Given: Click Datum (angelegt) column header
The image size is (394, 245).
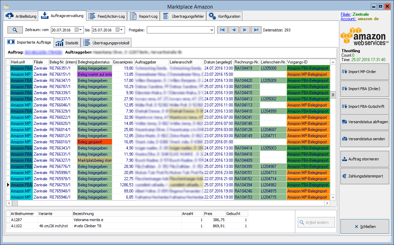Looking at the screenshot, I should (x=219, y=62).
